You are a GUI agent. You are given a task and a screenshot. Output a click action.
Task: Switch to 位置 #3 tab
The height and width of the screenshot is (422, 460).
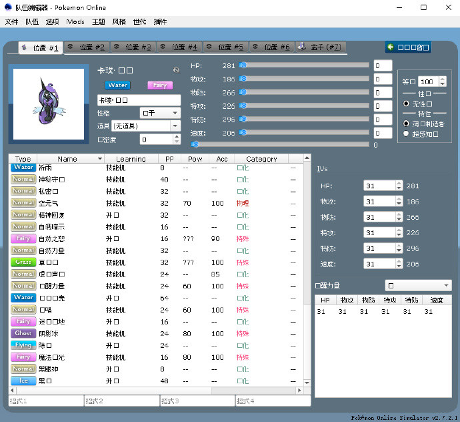(x=133, y=47)
